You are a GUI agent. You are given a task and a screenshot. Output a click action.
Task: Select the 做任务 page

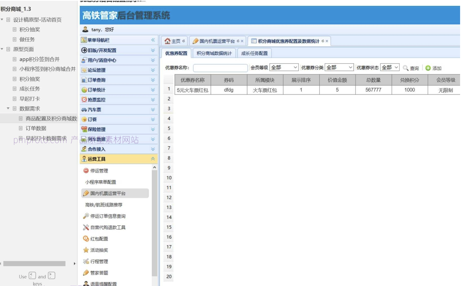click(27, 39)
